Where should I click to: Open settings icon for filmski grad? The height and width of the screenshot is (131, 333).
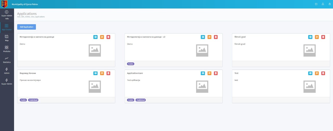pos(317,37)
